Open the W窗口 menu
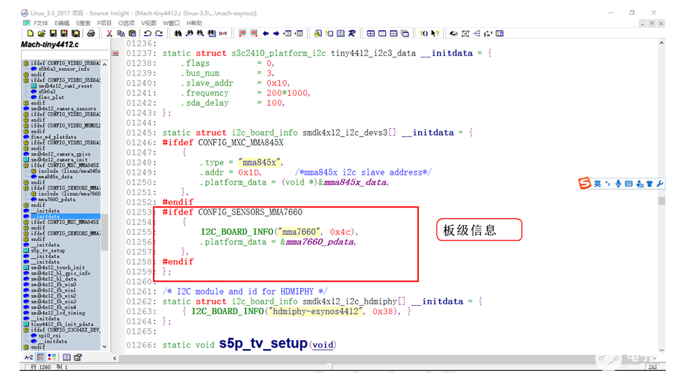The image size is (693, 373). (171, 23)
